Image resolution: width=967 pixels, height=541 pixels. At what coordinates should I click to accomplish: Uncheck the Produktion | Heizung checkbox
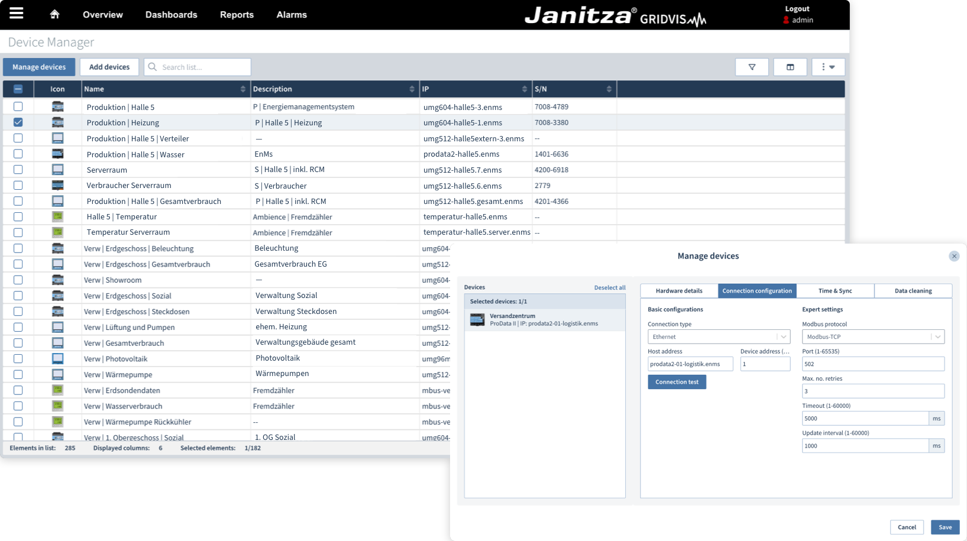point(18,122)
